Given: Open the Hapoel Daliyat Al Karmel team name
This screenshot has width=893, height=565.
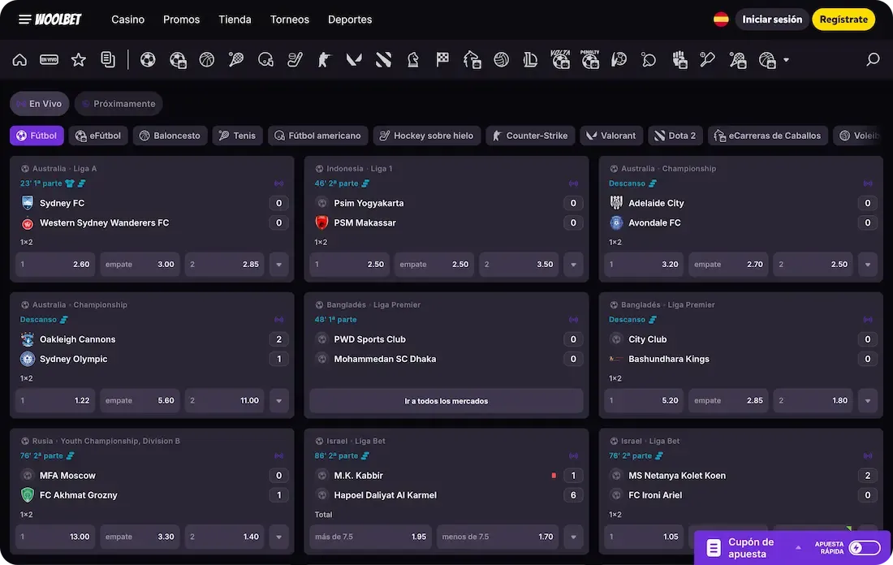Looking at the screenshot, I should point(385,495).
